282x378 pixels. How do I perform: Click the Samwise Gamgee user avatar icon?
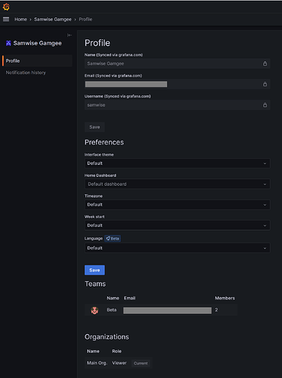tap(8, 43)
